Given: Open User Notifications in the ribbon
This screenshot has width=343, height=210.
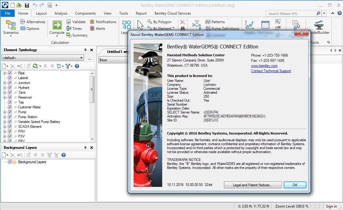Looking at the screenshot, I should (x=103, y=22).
